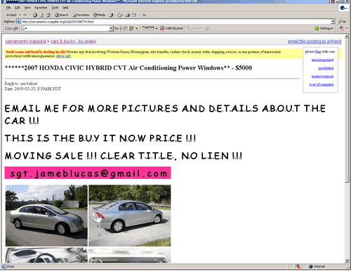Viewport: 351px width, 273px height.
Task: Open the Search pane from the toolbar
Action: point(61,15)
